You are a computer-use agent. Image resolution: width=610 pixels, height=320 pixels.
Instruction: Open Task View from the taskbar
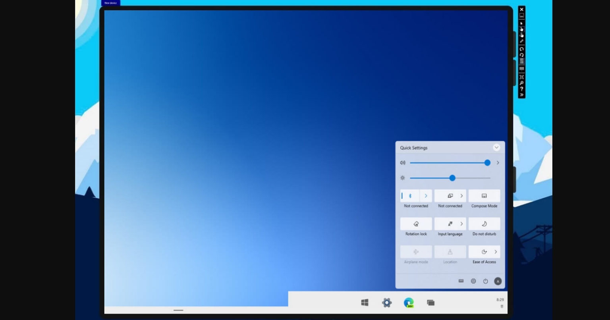[x=431, y=303]
